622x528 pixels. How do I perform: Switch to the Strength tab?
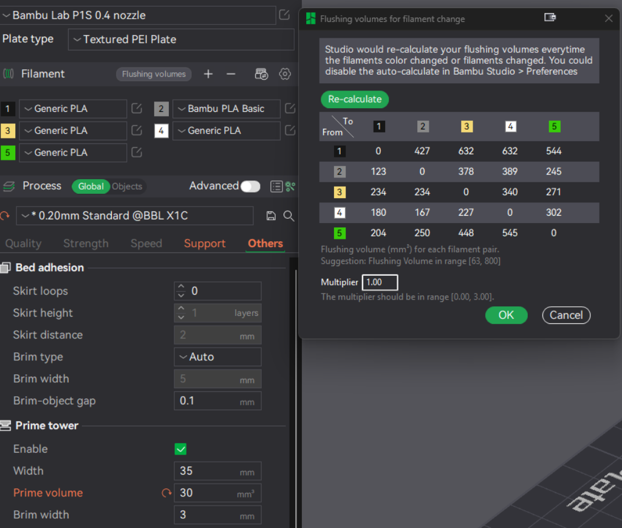click(x=86, y=243)
